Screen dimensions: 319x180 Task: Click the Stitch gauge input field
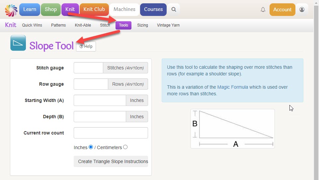point(89,68)
